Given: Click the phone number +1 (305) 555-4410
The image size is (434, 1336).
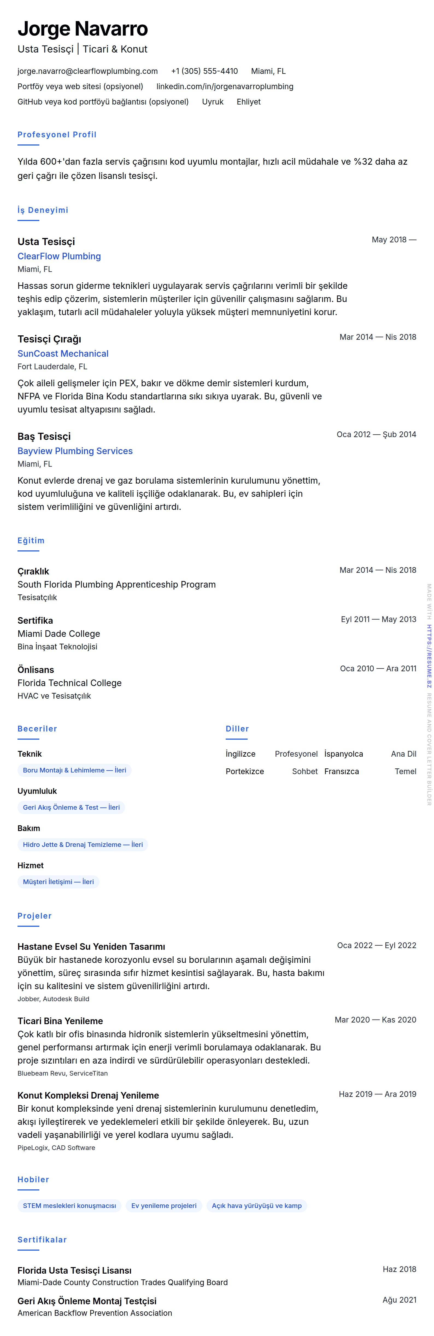Looking at the screenshot, I should coord(204,71).
